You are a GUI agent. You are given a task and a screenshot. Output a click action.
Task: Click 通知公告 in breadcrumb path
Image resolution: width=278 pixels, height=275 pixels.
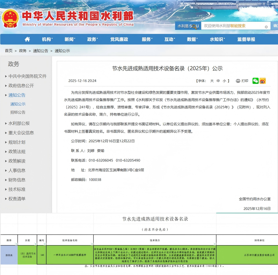[x=41, y=51]
